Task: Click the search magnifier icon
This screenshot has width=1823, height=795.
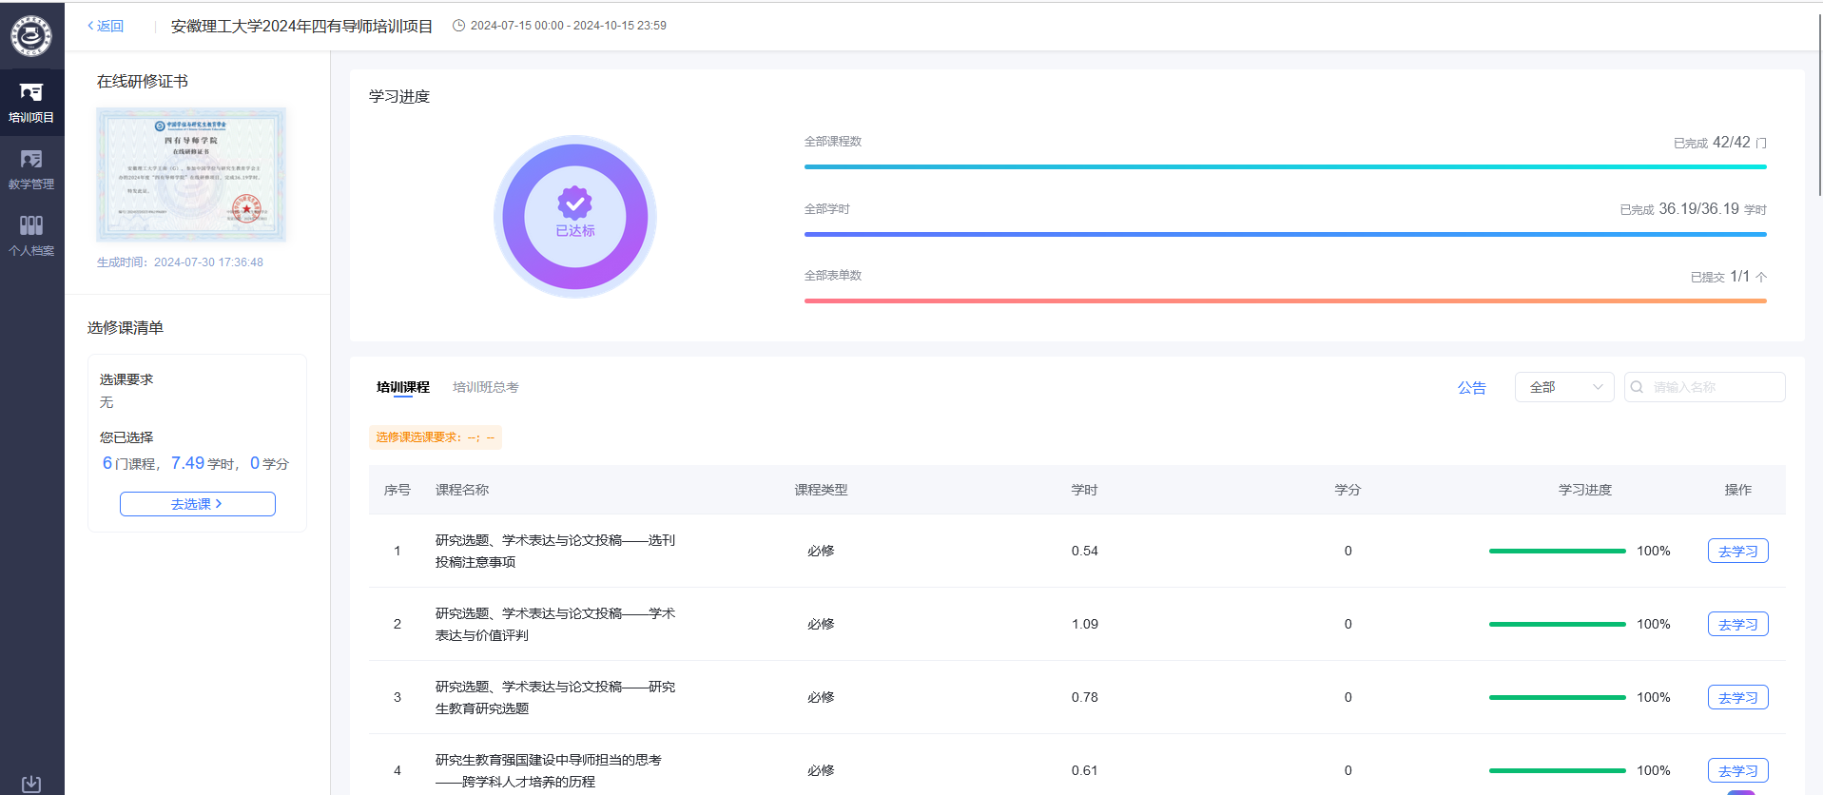Action: pos(1637,387)
